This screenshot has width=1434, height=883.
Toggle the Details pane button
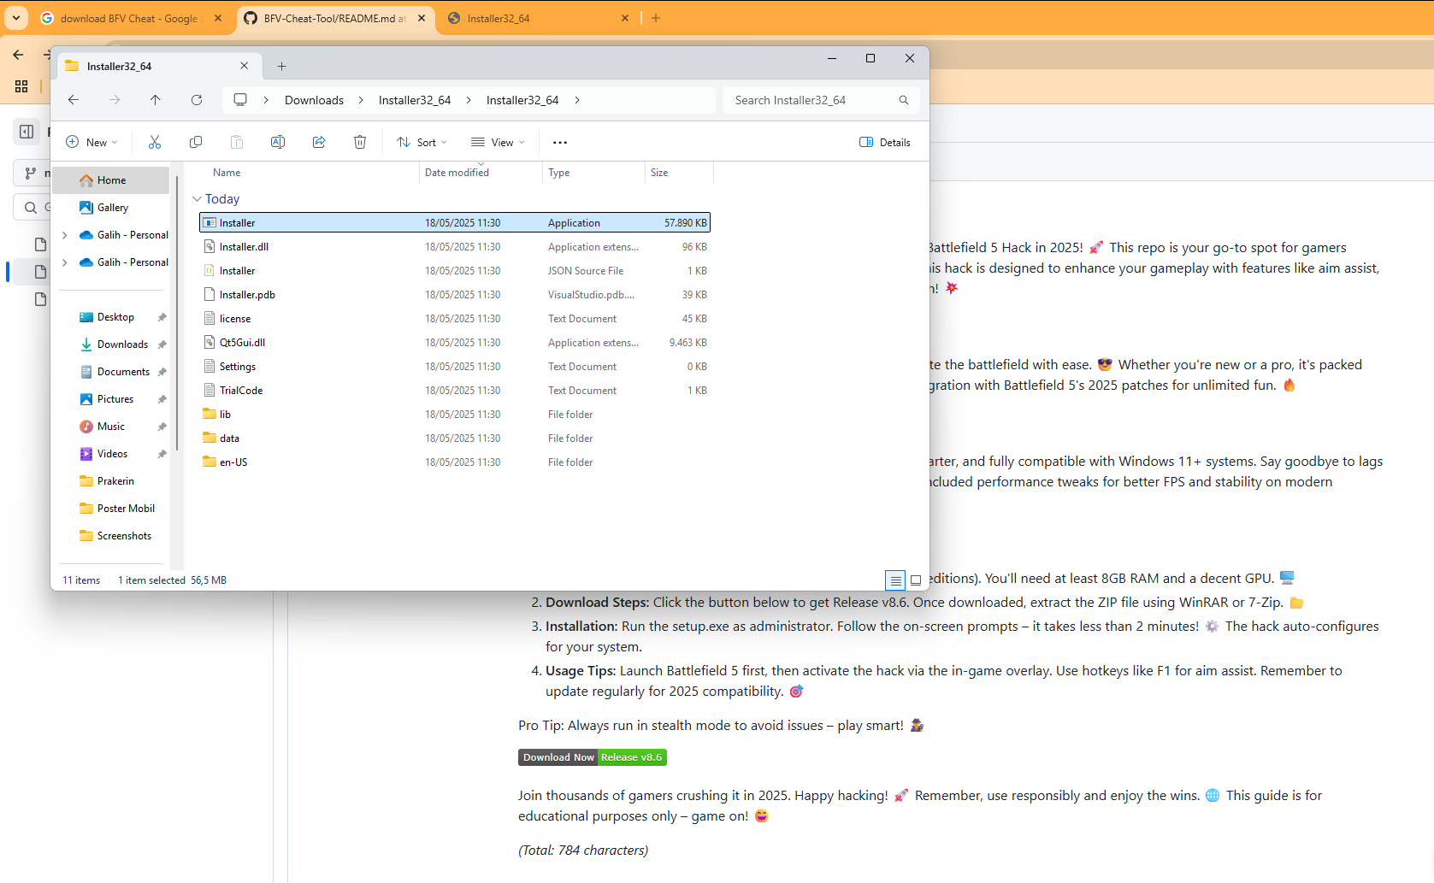(885, 143)
